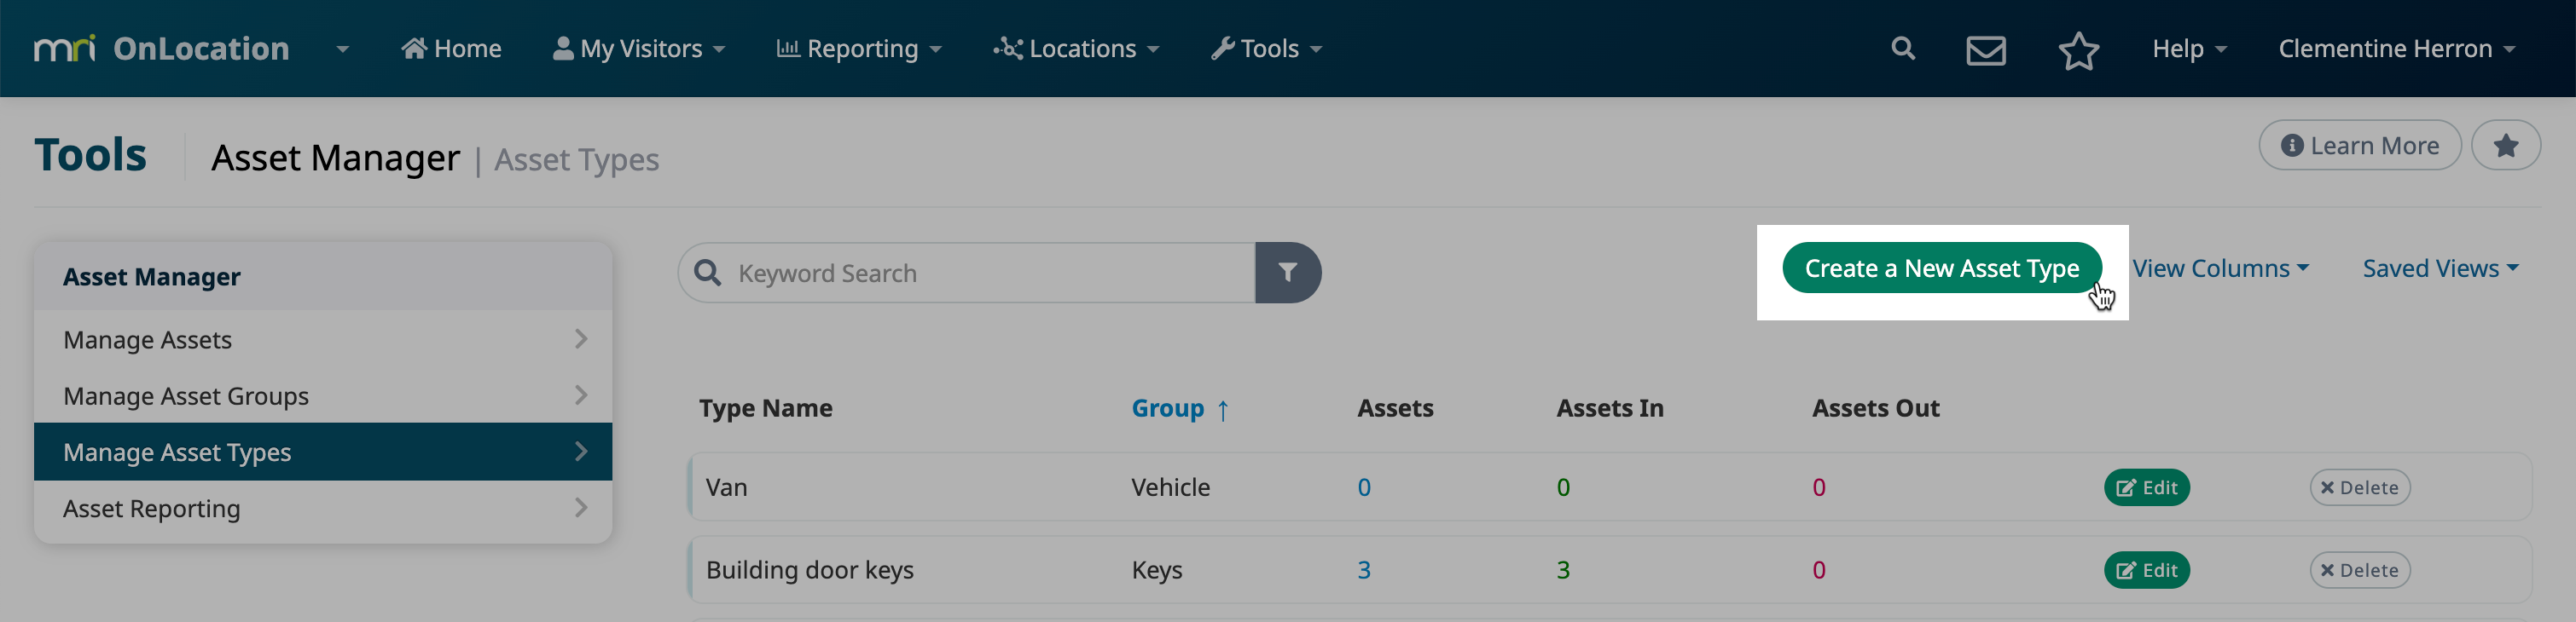Select Asset Reporting in the sidebar
This screenshot has height=622, width=2576.
[323, 508]
